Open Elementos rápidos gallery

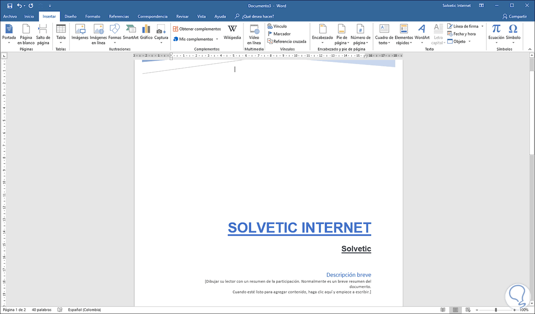(404, 34)
